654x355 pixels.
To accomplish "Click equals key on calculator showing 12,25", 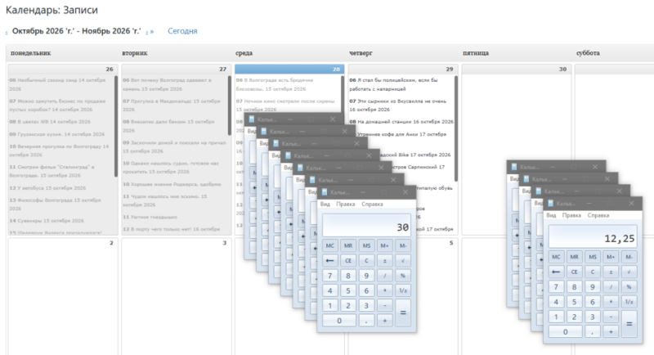I will pyautogui.click(x=629, y=324).
